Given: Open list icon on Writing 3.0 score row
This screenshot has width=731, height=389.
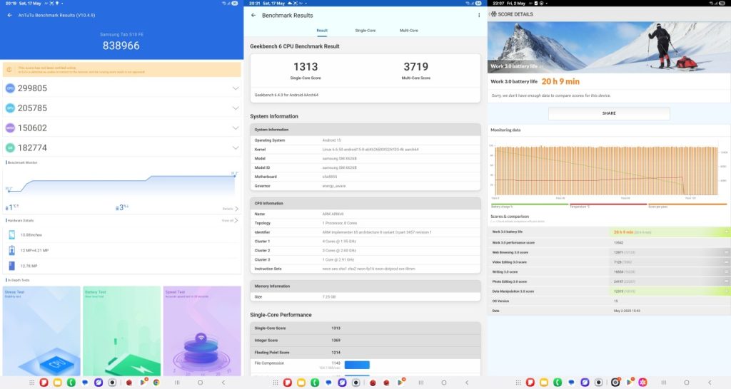Looking at the screenshot, I should [x=726, y=271].
